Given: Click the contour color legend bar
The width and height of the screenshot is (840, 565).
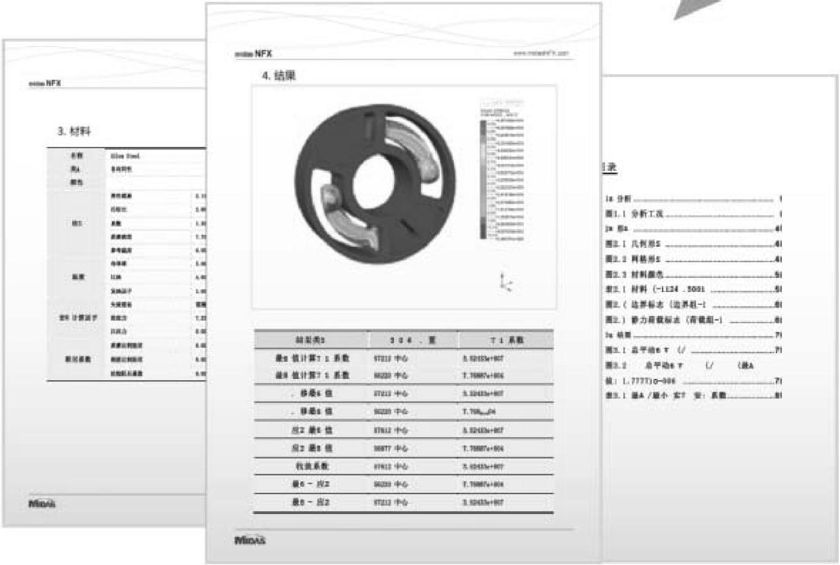Looking at the screenshot, I should point(483,179).
